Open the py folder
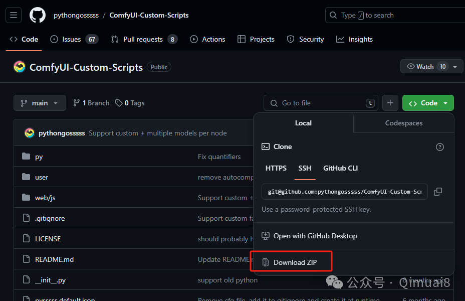Screen dimensions: 465x301 [39, 157]
